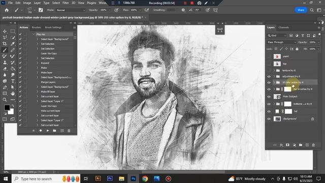Switch to the Brush Settings tab
The width and height of the screenshot is (325, 183).
(53, 27)
